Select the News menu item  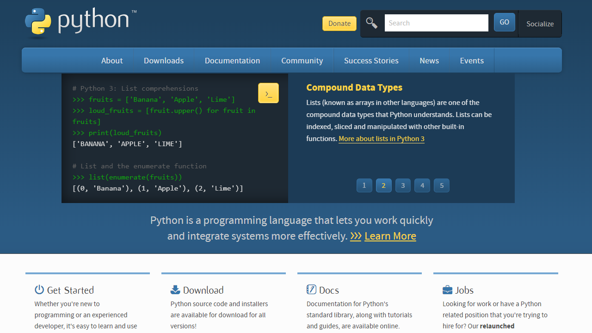(x=429, y=60)
